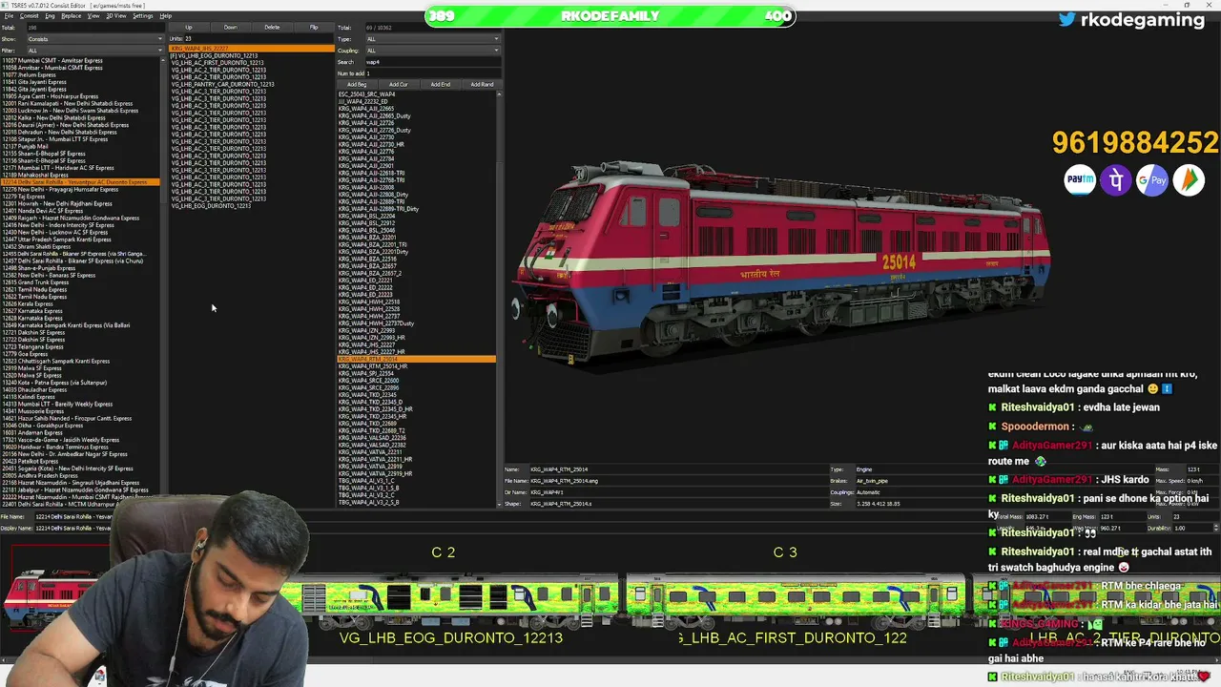The width and height of the screenshot is (1221, 687).
Task: Click the File Name field ending .eng
Action: [x=677, y=481]
